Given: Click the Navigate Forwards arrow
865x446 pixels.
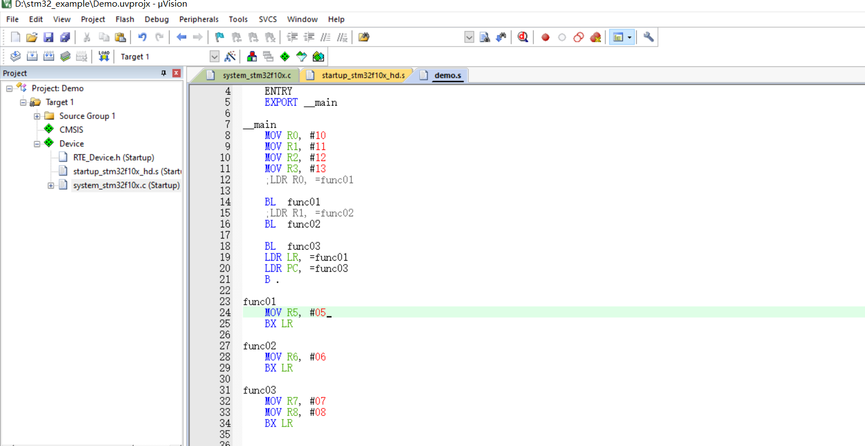Looking at the screenshot, I should tap(198, 37).
